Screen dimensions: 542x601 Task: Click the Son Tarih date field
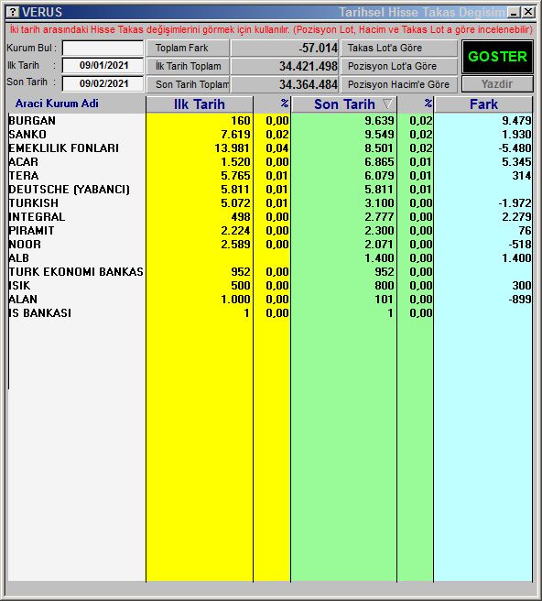tap(103, 83)
